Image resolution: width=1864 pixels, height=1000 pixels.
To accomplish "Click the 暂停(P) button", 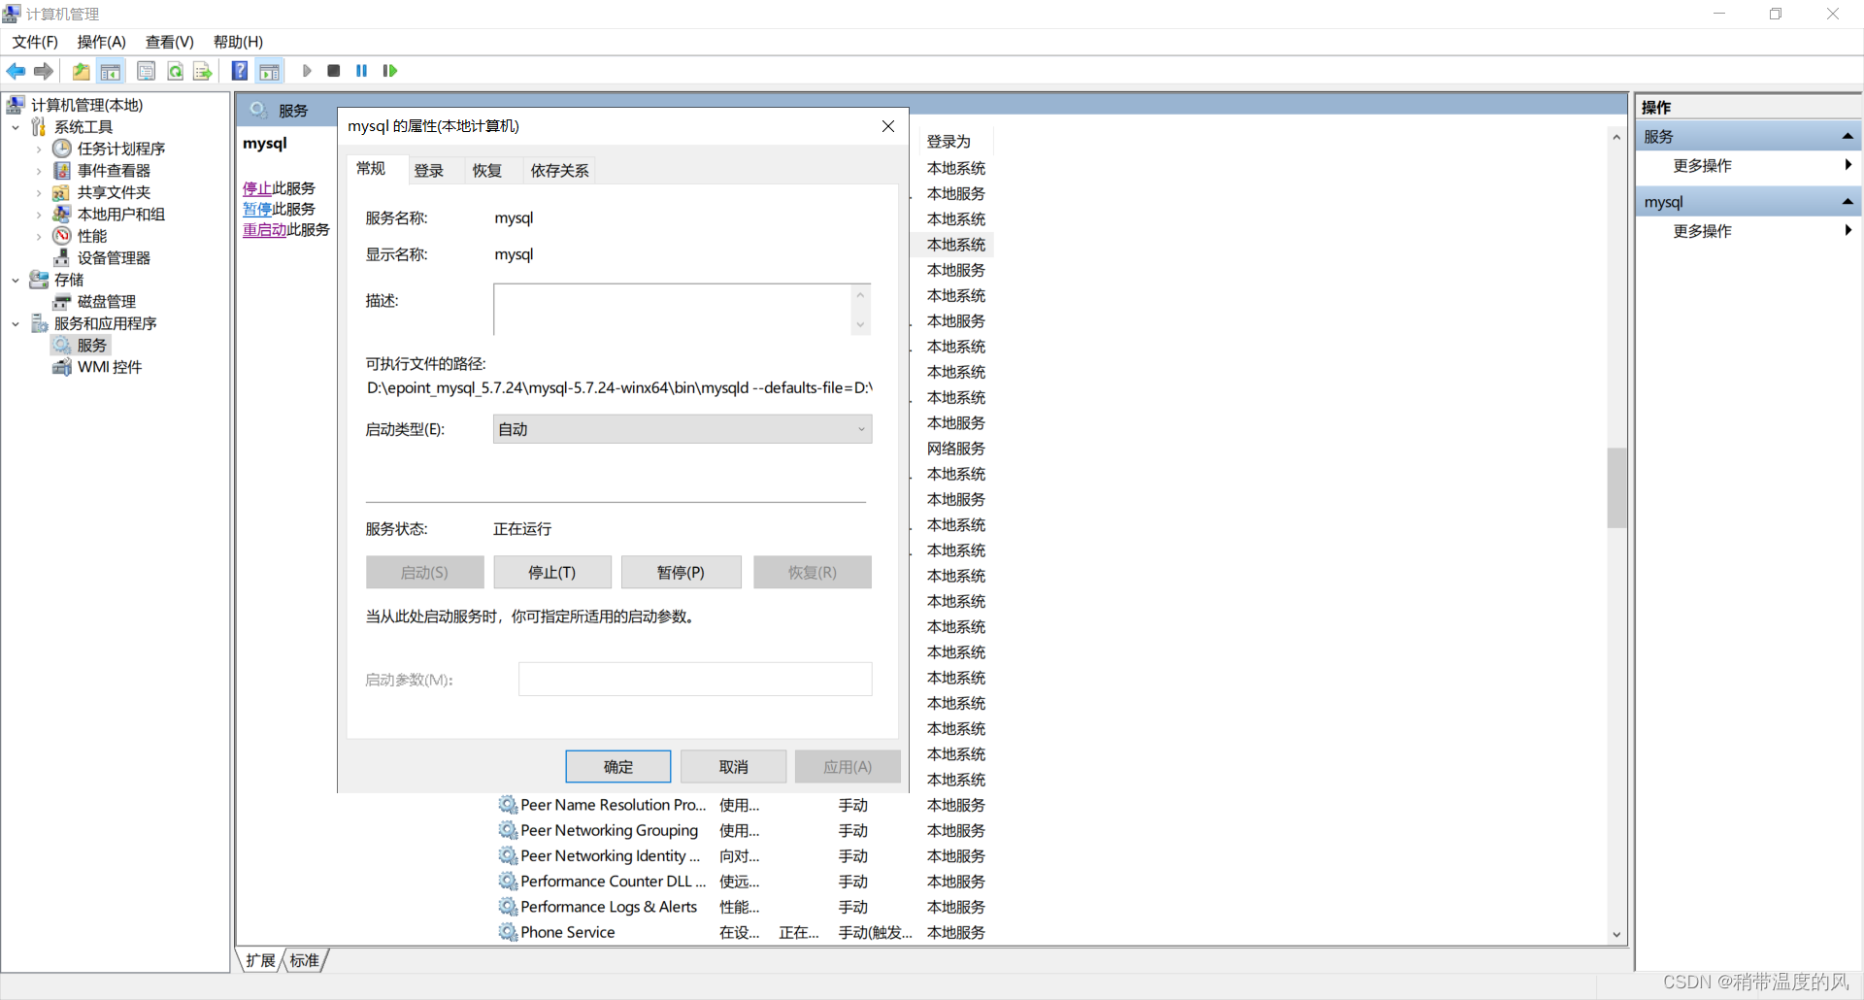I will [x=681, y=573].
